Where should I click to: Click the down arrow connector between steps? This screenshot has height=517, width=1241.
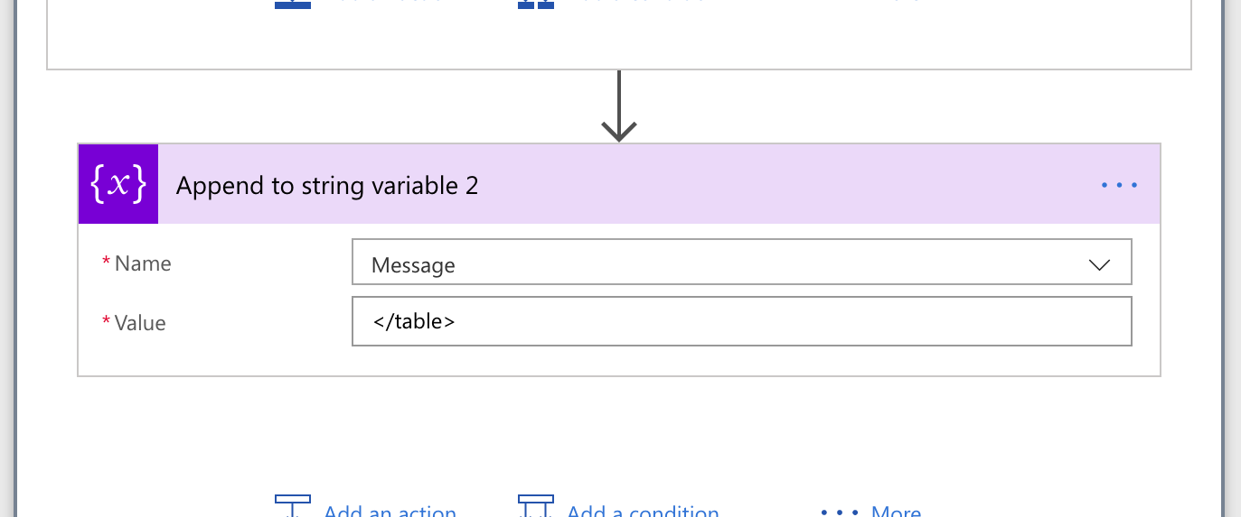619,106
